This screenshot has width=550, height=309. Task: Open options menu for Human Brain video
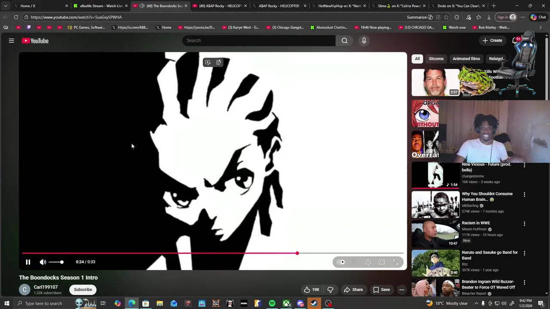pos(524,195)
